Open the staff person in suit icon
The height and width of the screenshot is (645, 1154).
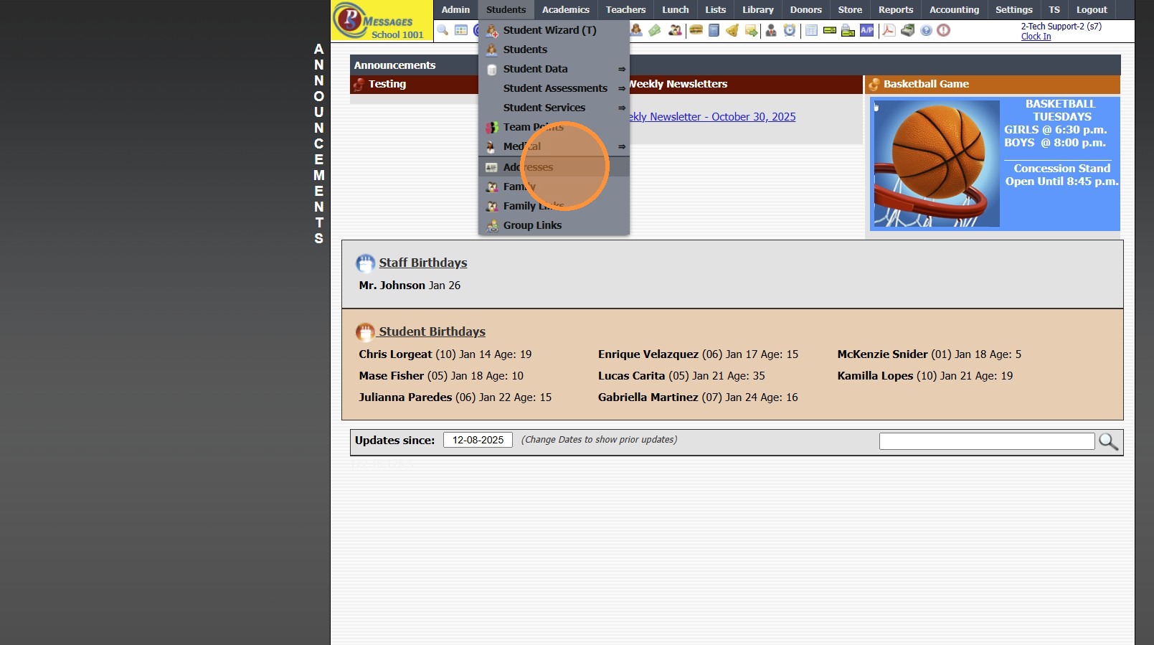(771, 30)
